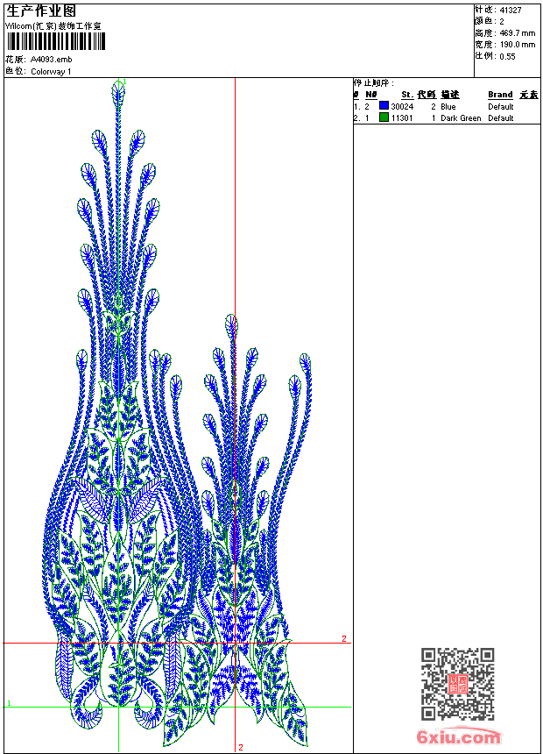Click the 颜色: 2 color count line
The height and width of the screenshot is (754, 543).
click(490, 22)
